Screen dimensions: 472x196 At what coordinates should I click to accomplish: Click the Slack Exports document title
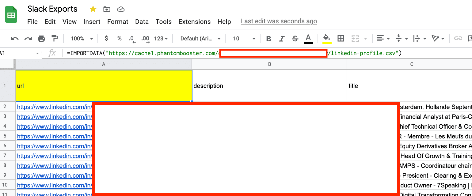52,9
